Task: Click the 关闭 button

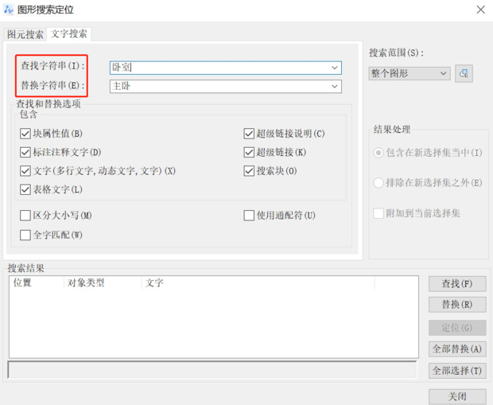Action: (x=457, y=396)
